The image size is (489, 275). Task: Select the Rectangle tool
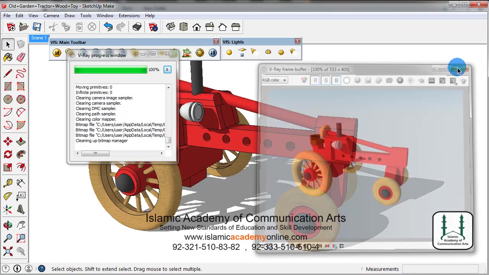pos(8,86)
